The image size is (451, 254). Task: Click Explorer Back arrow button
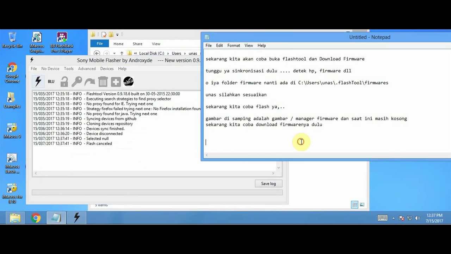pos(97,53)
